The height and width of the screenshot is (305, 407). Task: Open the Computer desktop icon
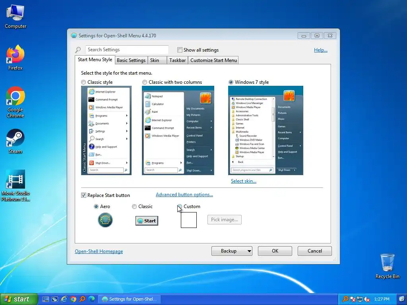(16, 17)
